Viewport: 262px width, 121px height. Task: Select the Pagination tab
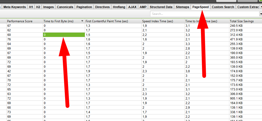tap(84, 7)
